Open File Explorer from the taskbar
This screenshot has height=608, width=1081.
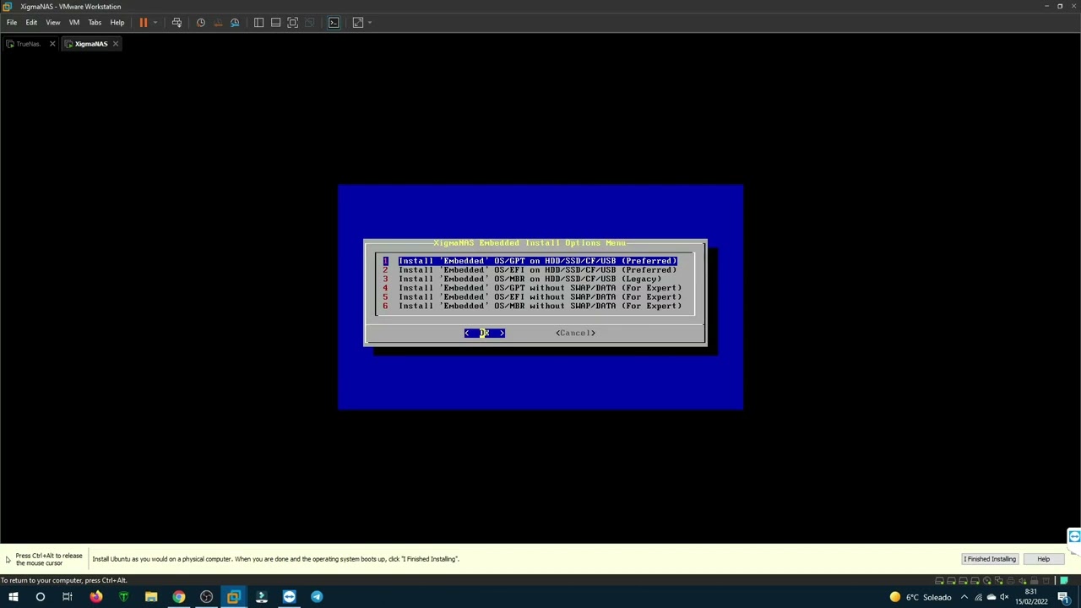[151, 597]
